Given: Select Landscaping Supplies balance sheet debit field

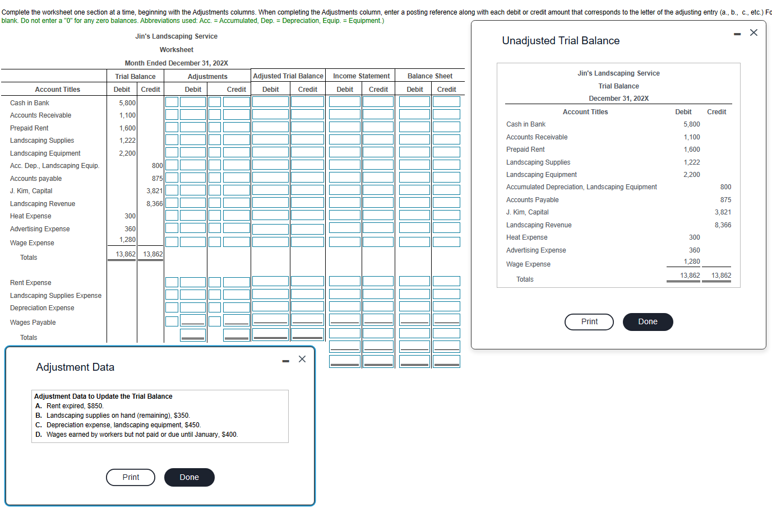Looking at the screenshot, I should [414, 139].
